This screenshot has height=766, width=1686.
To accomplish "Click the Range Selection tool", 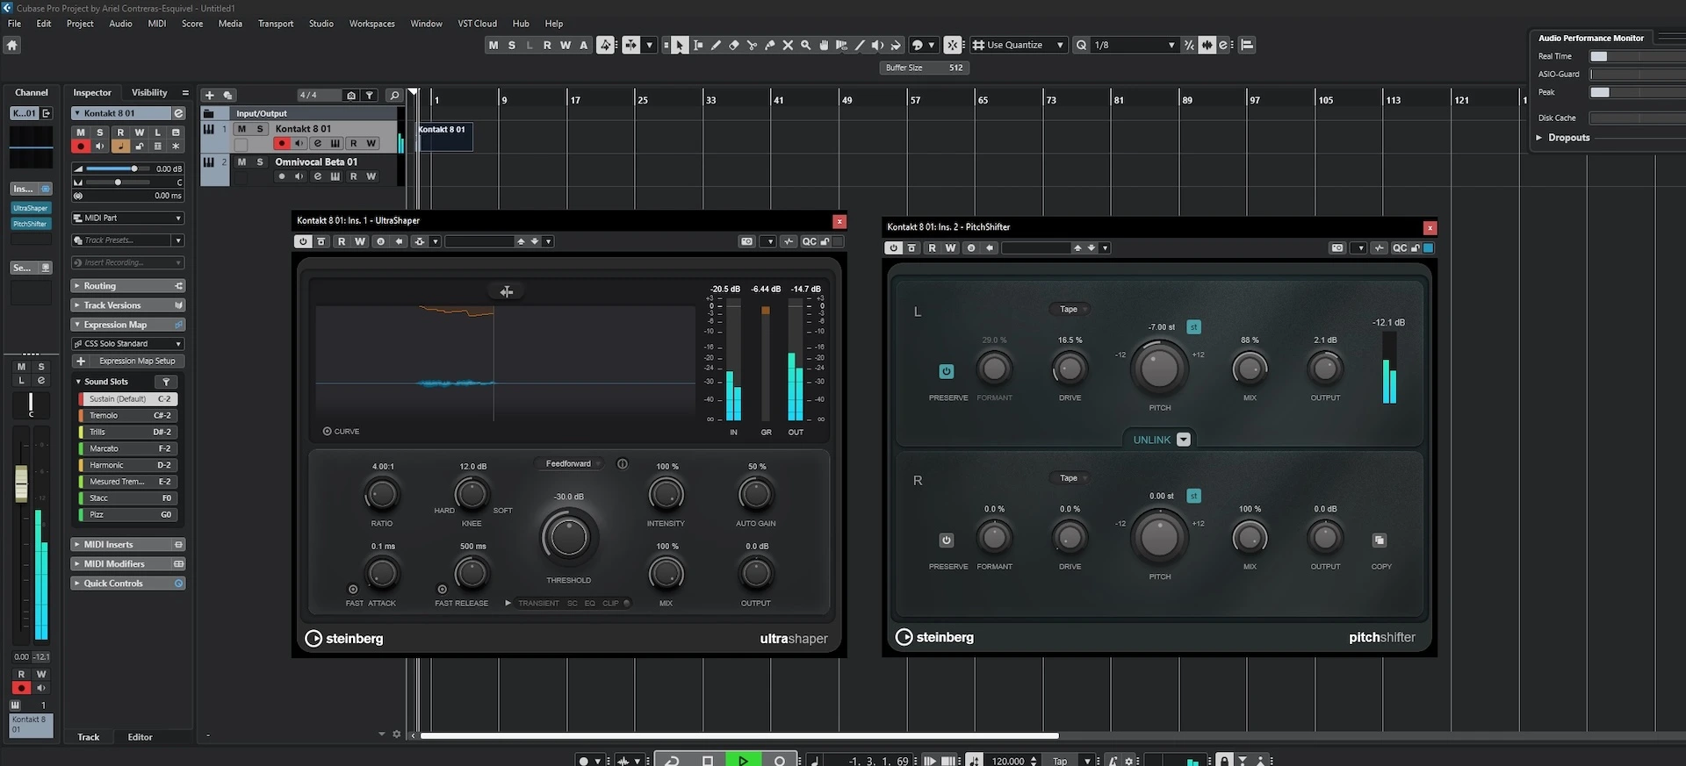I will click(698, 46).
